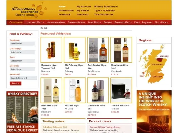178x133 pixels.
Task: Open the Whisky Directory banner
Action: (x=23, y=112)
